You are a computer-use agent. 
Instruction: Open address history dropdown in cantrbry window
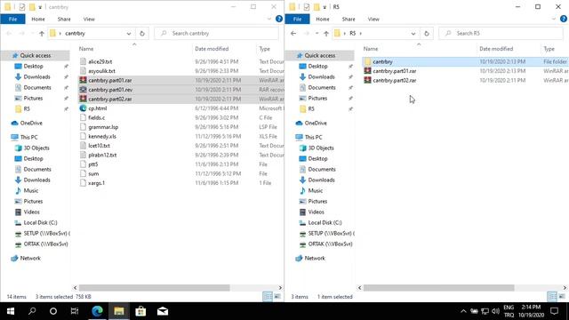pyautogui.click(x=129, y=34)
